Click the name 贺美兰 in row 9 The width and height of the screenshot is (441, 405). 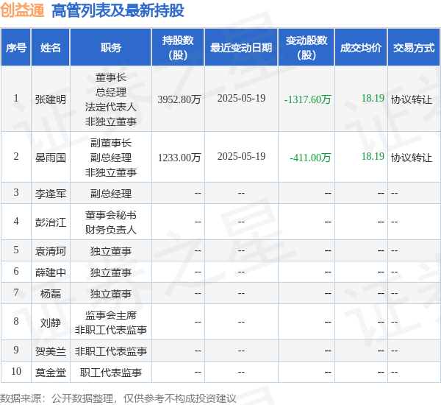(50, 351)
